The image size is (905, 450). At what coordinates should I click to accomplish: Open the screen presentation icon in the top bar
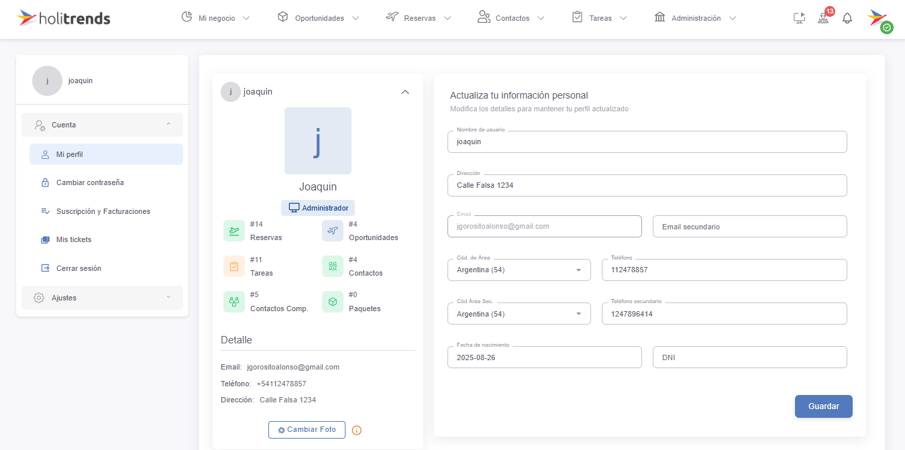[x=799, y=18]
